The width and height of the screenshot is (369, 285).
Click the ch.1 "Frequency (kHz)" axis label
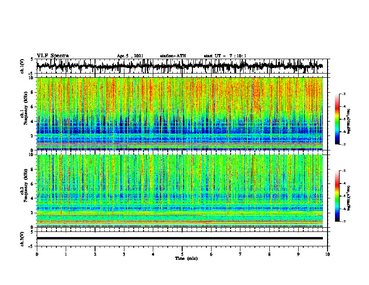[x=26, y=109]
